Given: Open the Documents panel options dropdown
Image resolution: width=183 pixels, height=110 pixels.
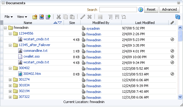Looking at the screenshot, I should pos(178,3).
